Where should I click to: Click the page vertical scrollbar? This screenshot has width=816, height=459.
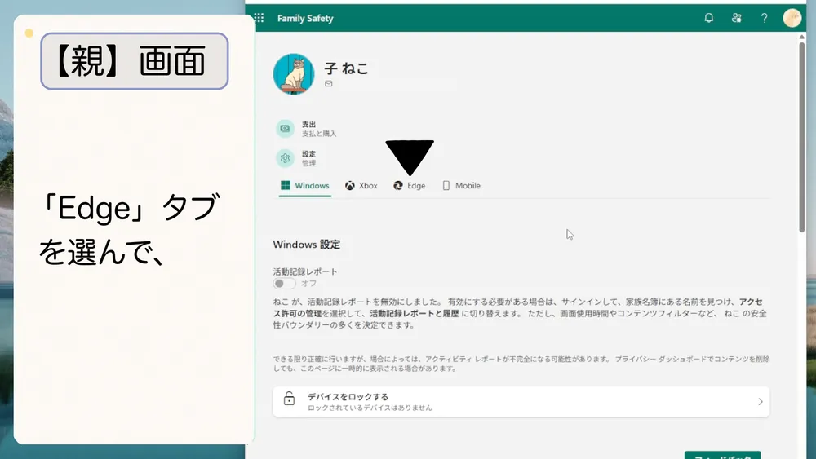(802, 136)
